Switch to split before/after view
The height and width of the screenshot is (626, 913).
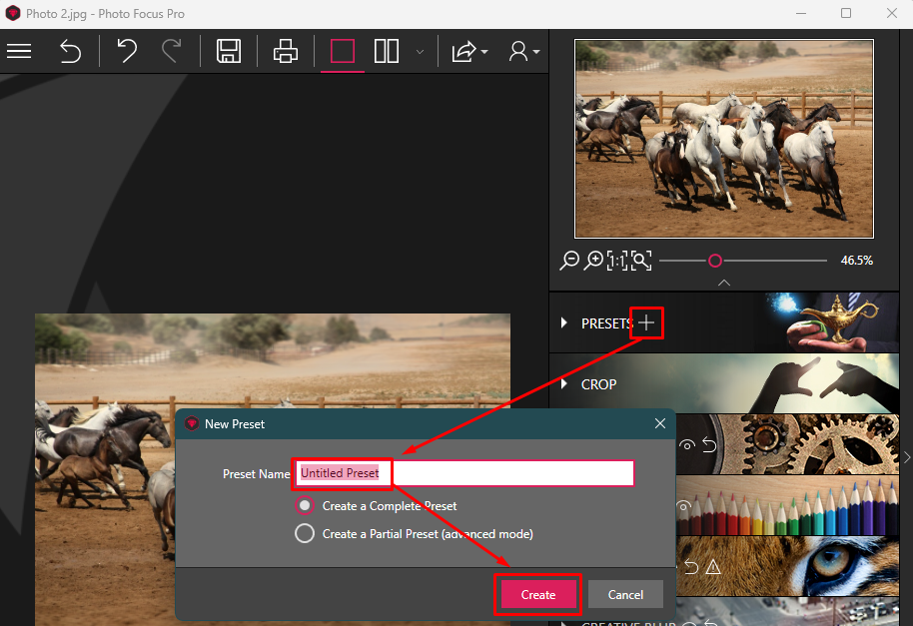coord(387,51)
